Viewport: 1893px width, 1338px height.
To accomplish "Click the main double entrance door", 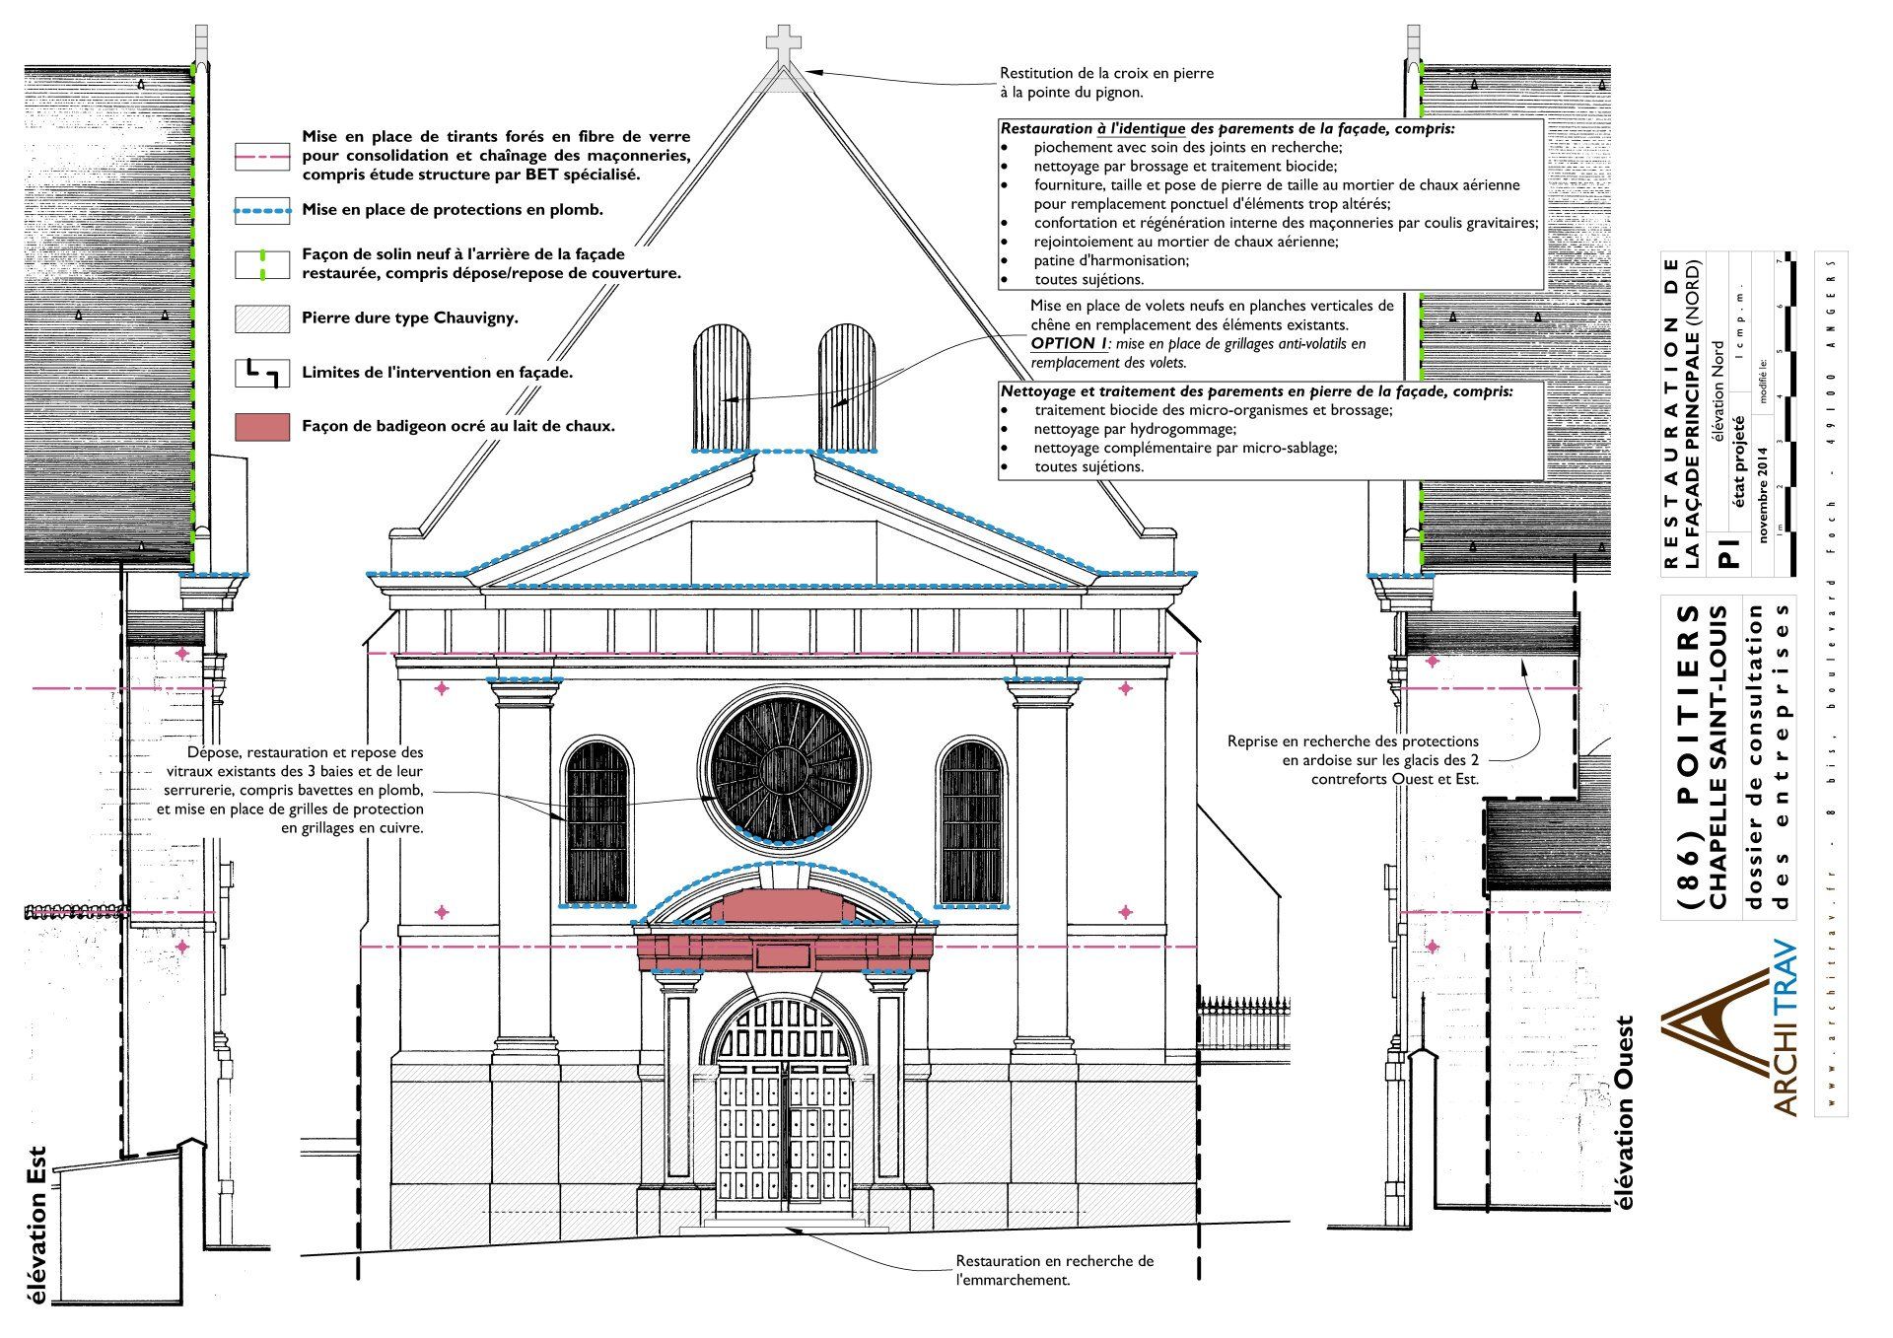I will (785, 1134).
